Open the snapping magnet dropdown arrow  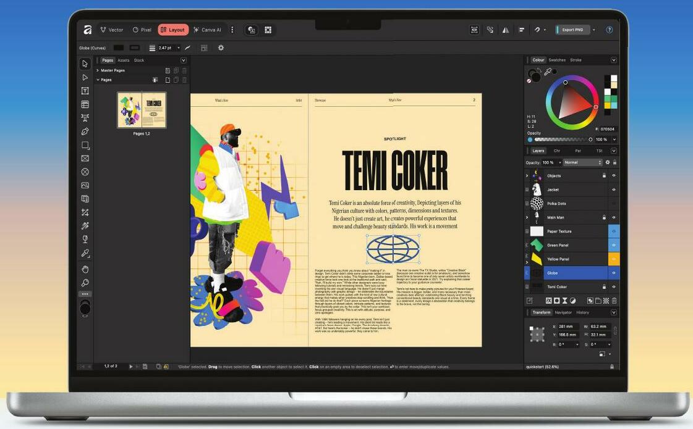(545, 30)
